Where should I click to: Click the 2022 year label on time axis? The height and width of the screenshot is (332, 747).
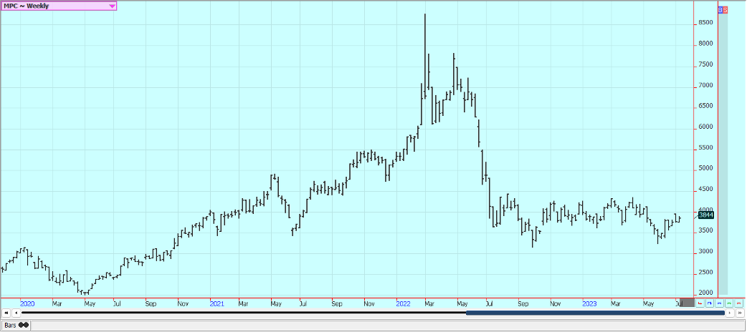click(x=404, y=303)
